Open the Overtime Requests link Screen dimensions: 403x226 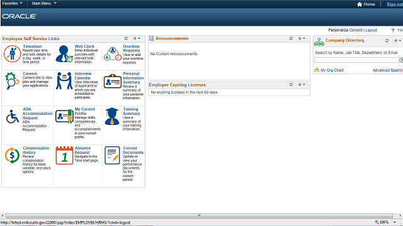132,48
